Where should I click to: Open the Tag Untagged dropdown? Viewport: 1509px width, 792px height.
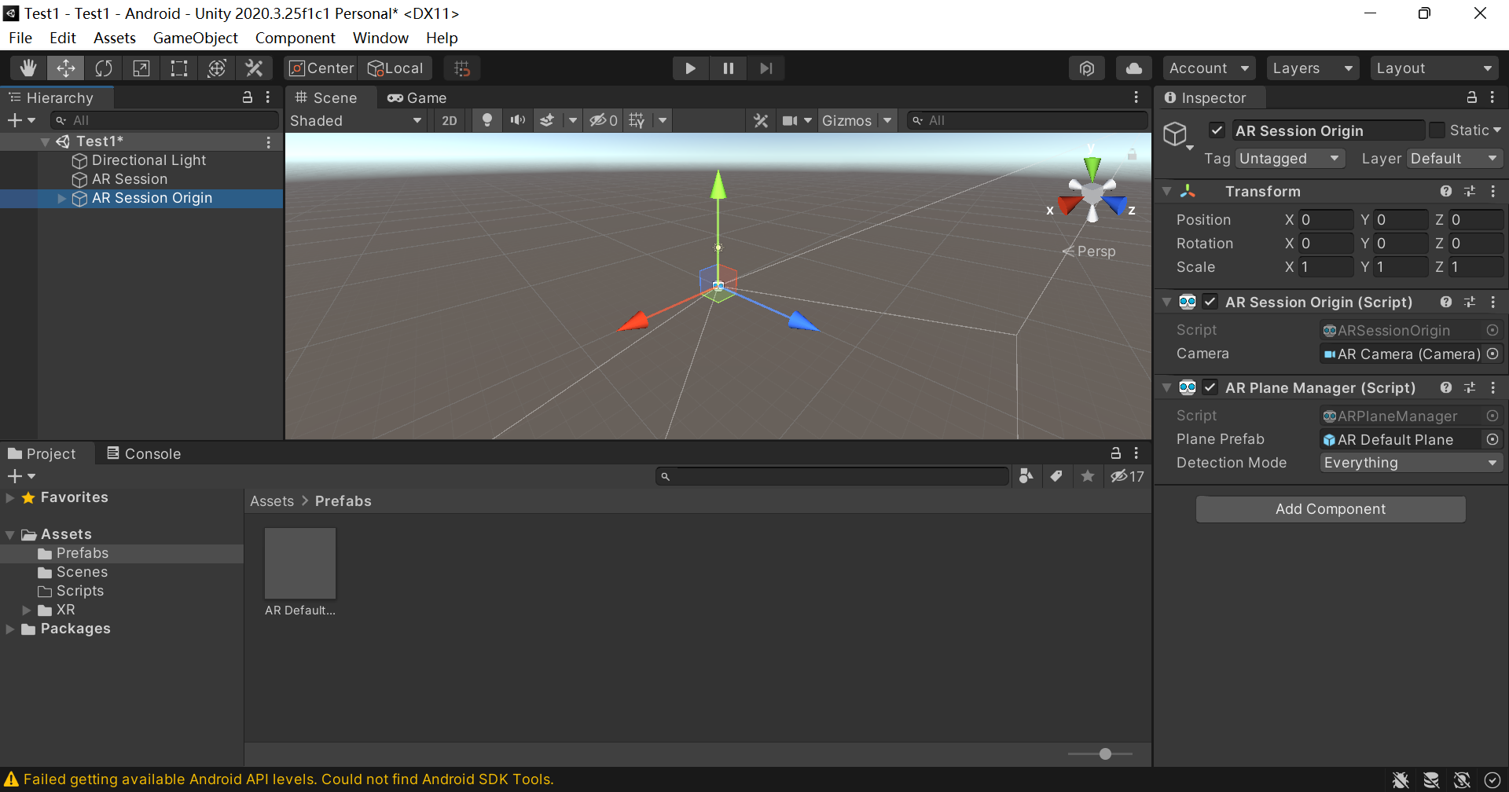(1290, 159)
